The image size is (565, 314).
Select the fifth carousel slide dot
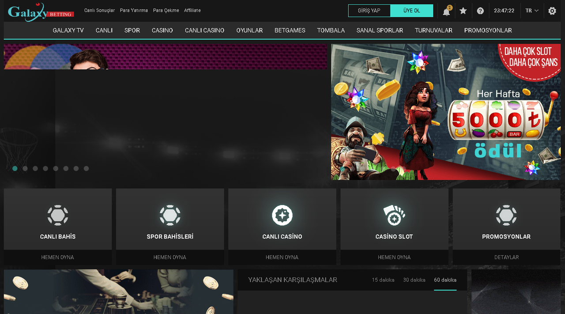click(56, 168)
